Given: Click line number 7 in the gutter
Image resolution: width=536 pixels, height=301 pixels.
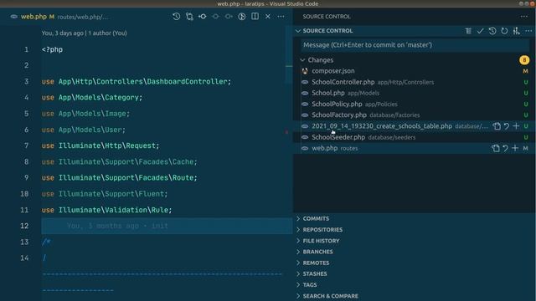Looking at the screenshot, I should point(26,145).
